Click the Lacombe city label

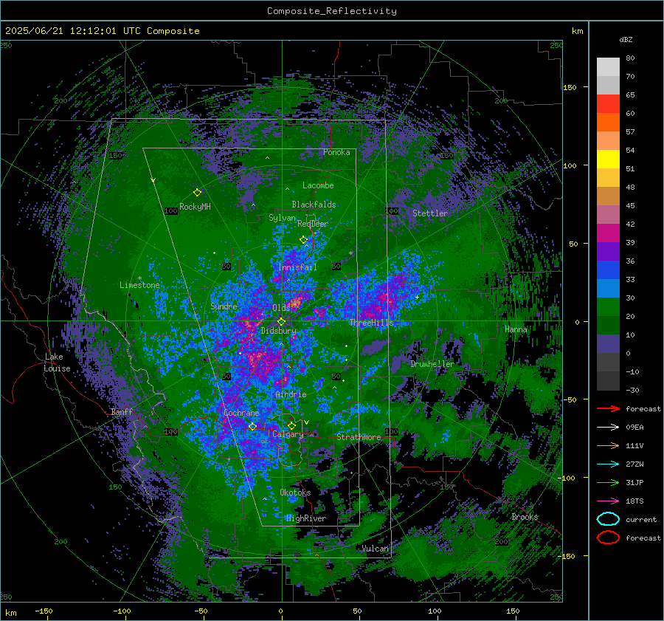coord(318,185)
